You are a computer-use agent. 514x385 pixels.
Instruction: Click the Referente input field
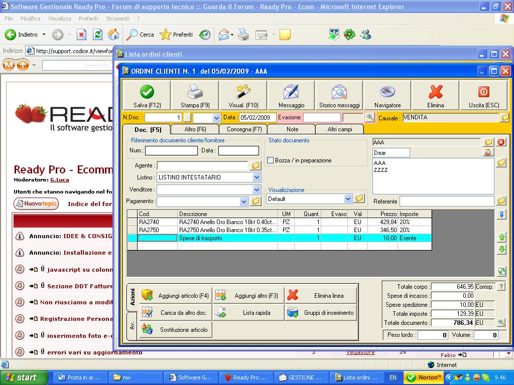click(446, 202)
